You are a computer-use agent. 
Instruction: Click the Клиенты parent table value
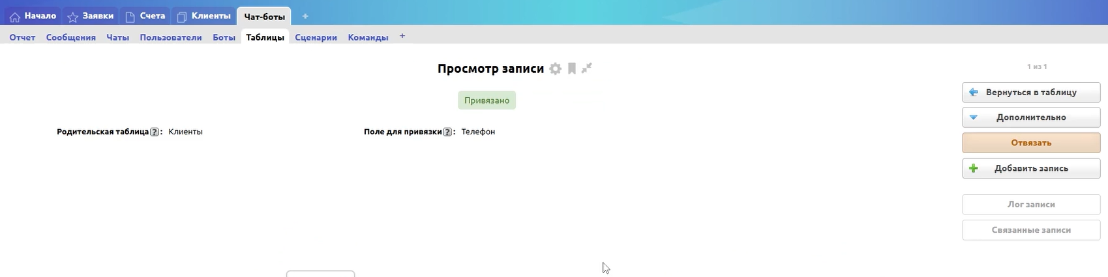coord(186,132)
